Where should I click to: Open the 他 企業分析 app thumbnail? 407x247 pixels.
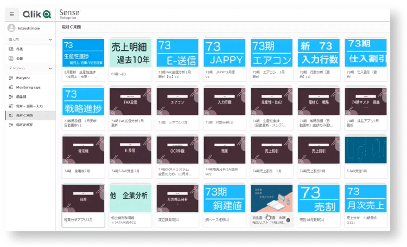point(130,199)
